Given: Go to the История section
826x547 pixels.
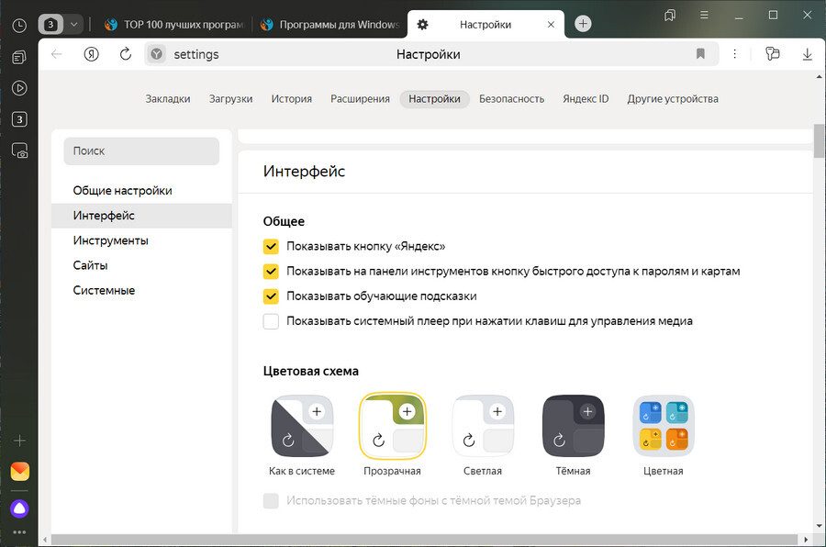Looking at the screenshot, I should coord(291,99).
